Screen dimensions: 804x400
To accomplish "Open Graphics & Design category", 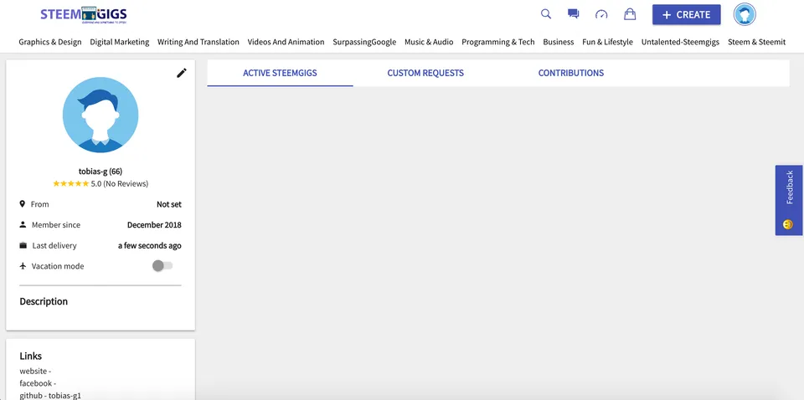I will click(x=50, y=42).
